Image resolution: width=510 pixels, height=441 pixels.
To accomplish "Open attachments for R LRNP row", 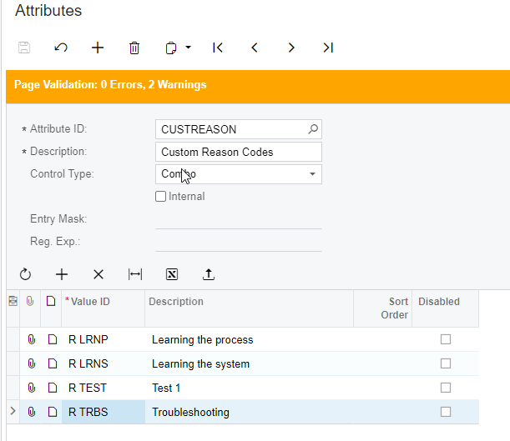I will click(31, 339).
